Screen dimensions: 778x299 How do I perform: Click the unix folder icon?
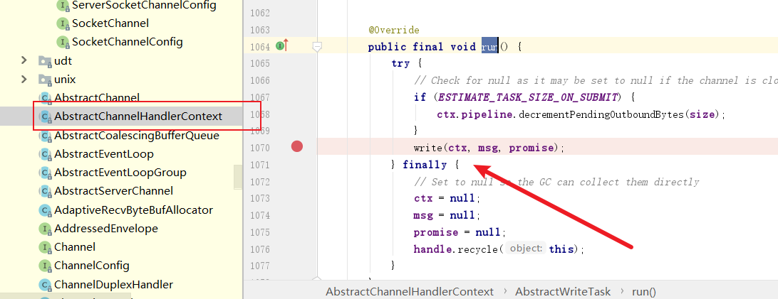45,80
